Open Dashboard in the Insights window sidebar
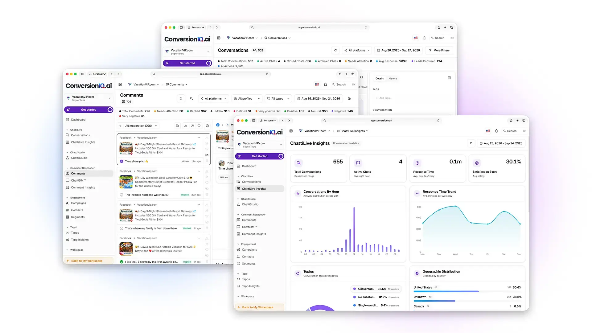 click(x=249, y=166)
